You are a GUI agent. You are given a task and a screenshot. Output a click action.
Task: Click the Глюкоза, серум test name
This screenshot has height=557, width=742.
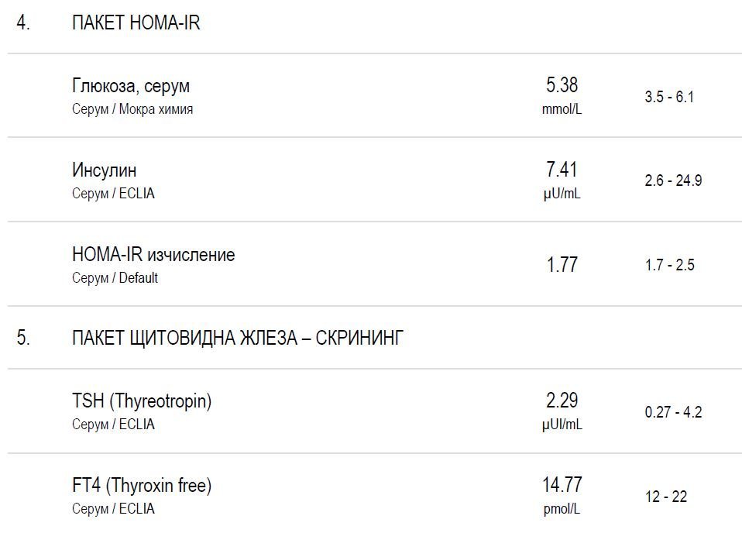point(130,86)
